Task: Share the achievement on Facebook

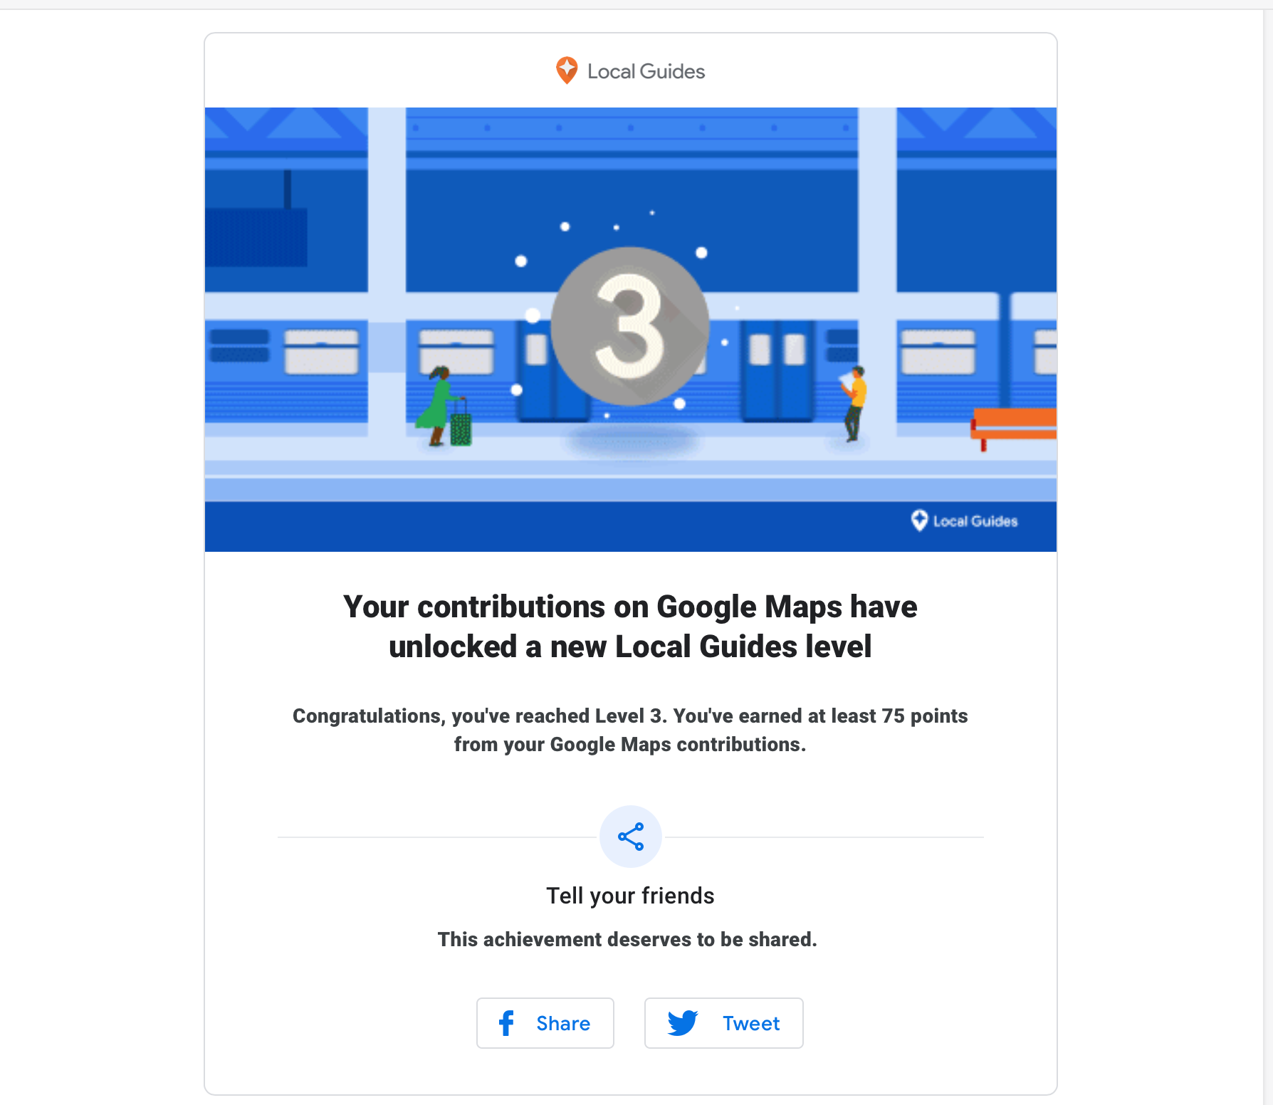Action: pyautogui.click(x=545, y=1023)
